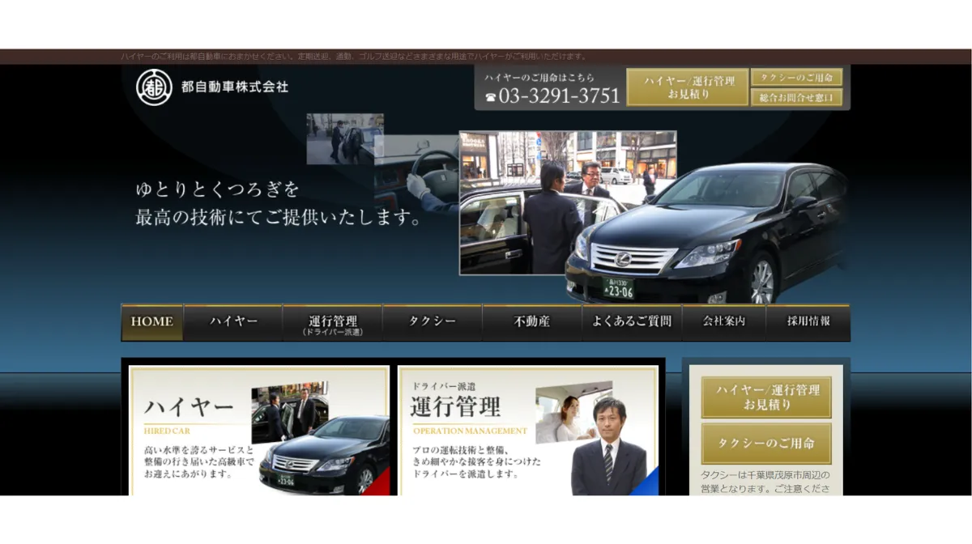The height and width of the screenshot is (544, 972).
Task: Open the ハイヤー navigation menu item
Action: 233,321
